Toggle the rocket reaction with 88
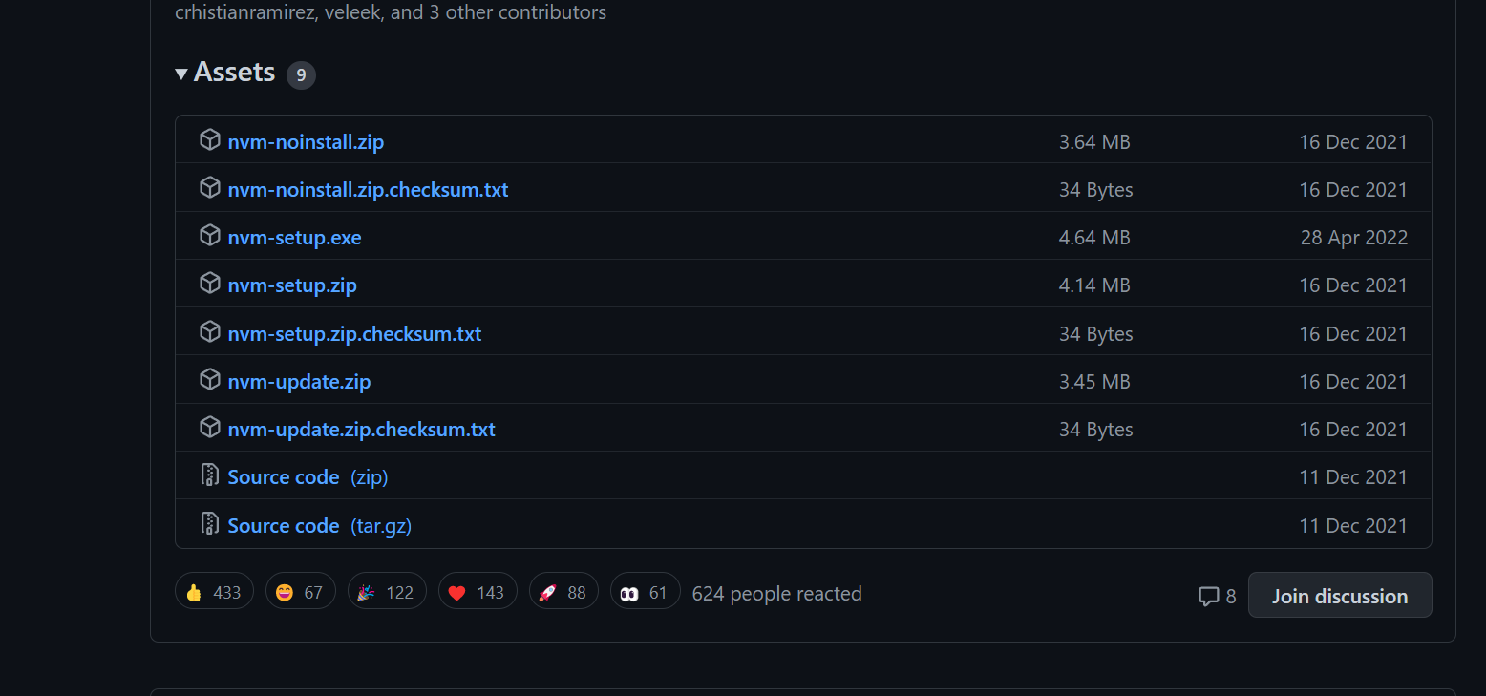Viewport: 1486px width, 696px height. pyautogui.click(x=563, y=592)
